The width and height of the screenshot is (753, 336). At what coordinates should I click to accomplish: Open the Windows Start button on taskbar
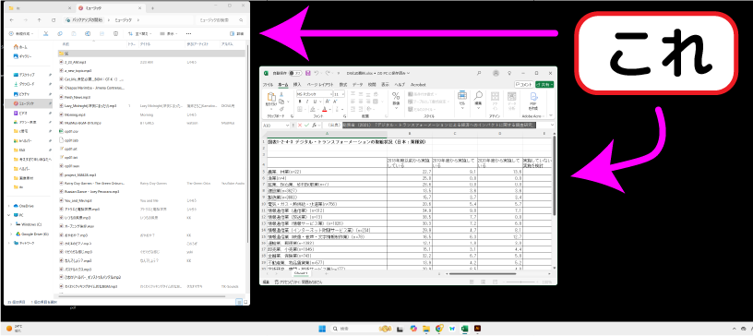[x=322, y=329]
